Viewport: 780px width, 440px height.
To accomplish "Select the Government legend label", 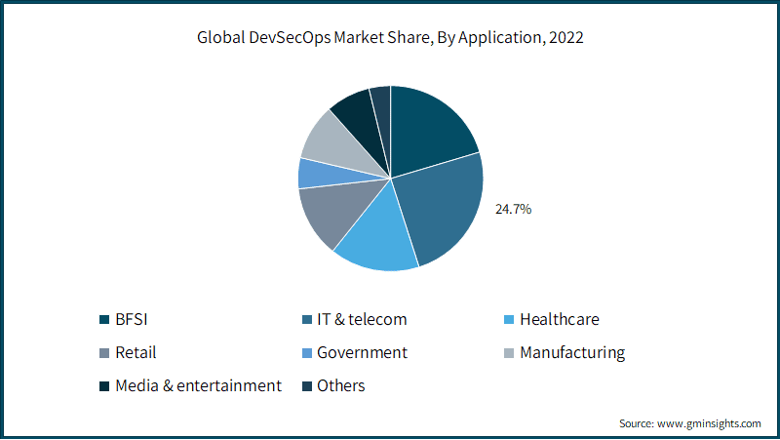I will click(362, 353).
